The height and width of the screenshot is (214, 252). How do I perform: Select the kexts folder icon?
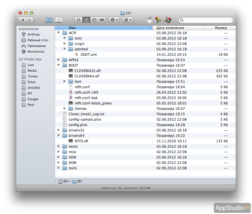[x=65, y=146]
